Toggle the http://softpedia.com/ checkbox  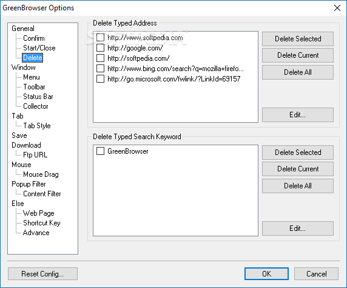click(100, 58)
